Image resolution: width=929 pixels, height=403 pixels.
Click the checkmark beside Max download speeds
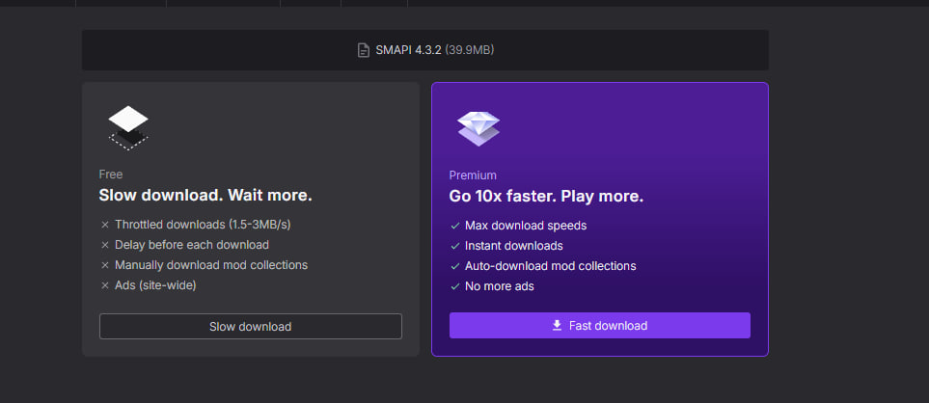(455, 226)
